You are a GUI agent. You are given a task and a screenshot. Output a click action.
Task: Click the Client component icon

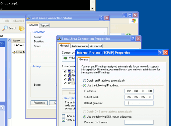point(69,71)
